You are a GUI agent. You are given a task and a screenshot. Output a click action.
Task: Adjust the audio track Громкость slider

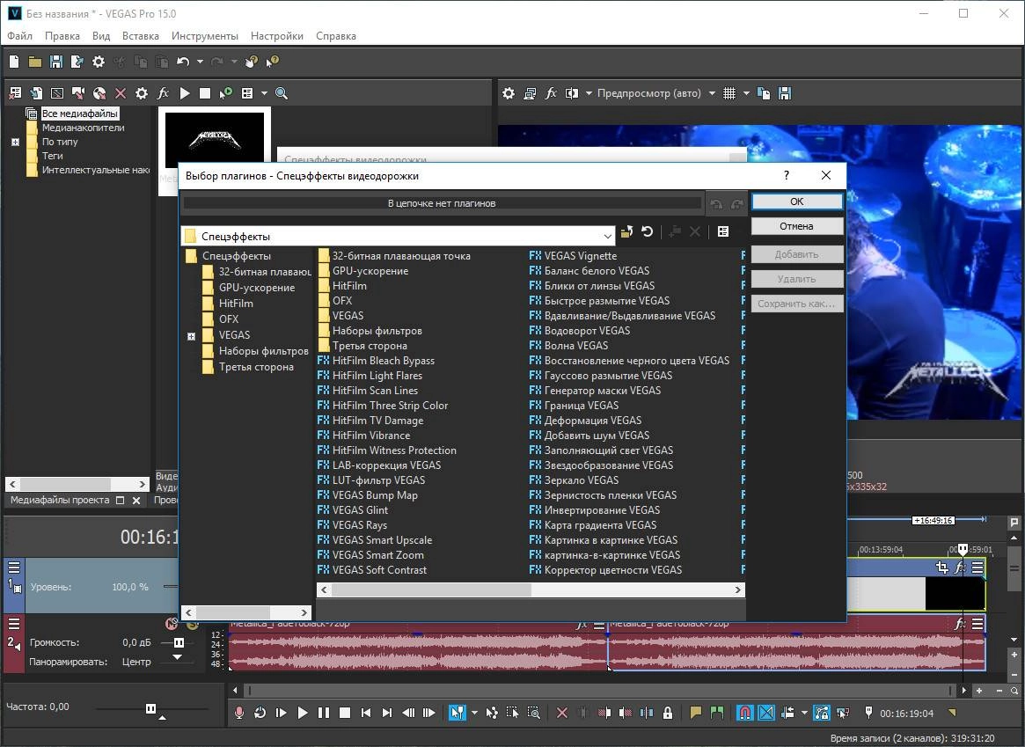pyautogui.click(x=179, y=643)
